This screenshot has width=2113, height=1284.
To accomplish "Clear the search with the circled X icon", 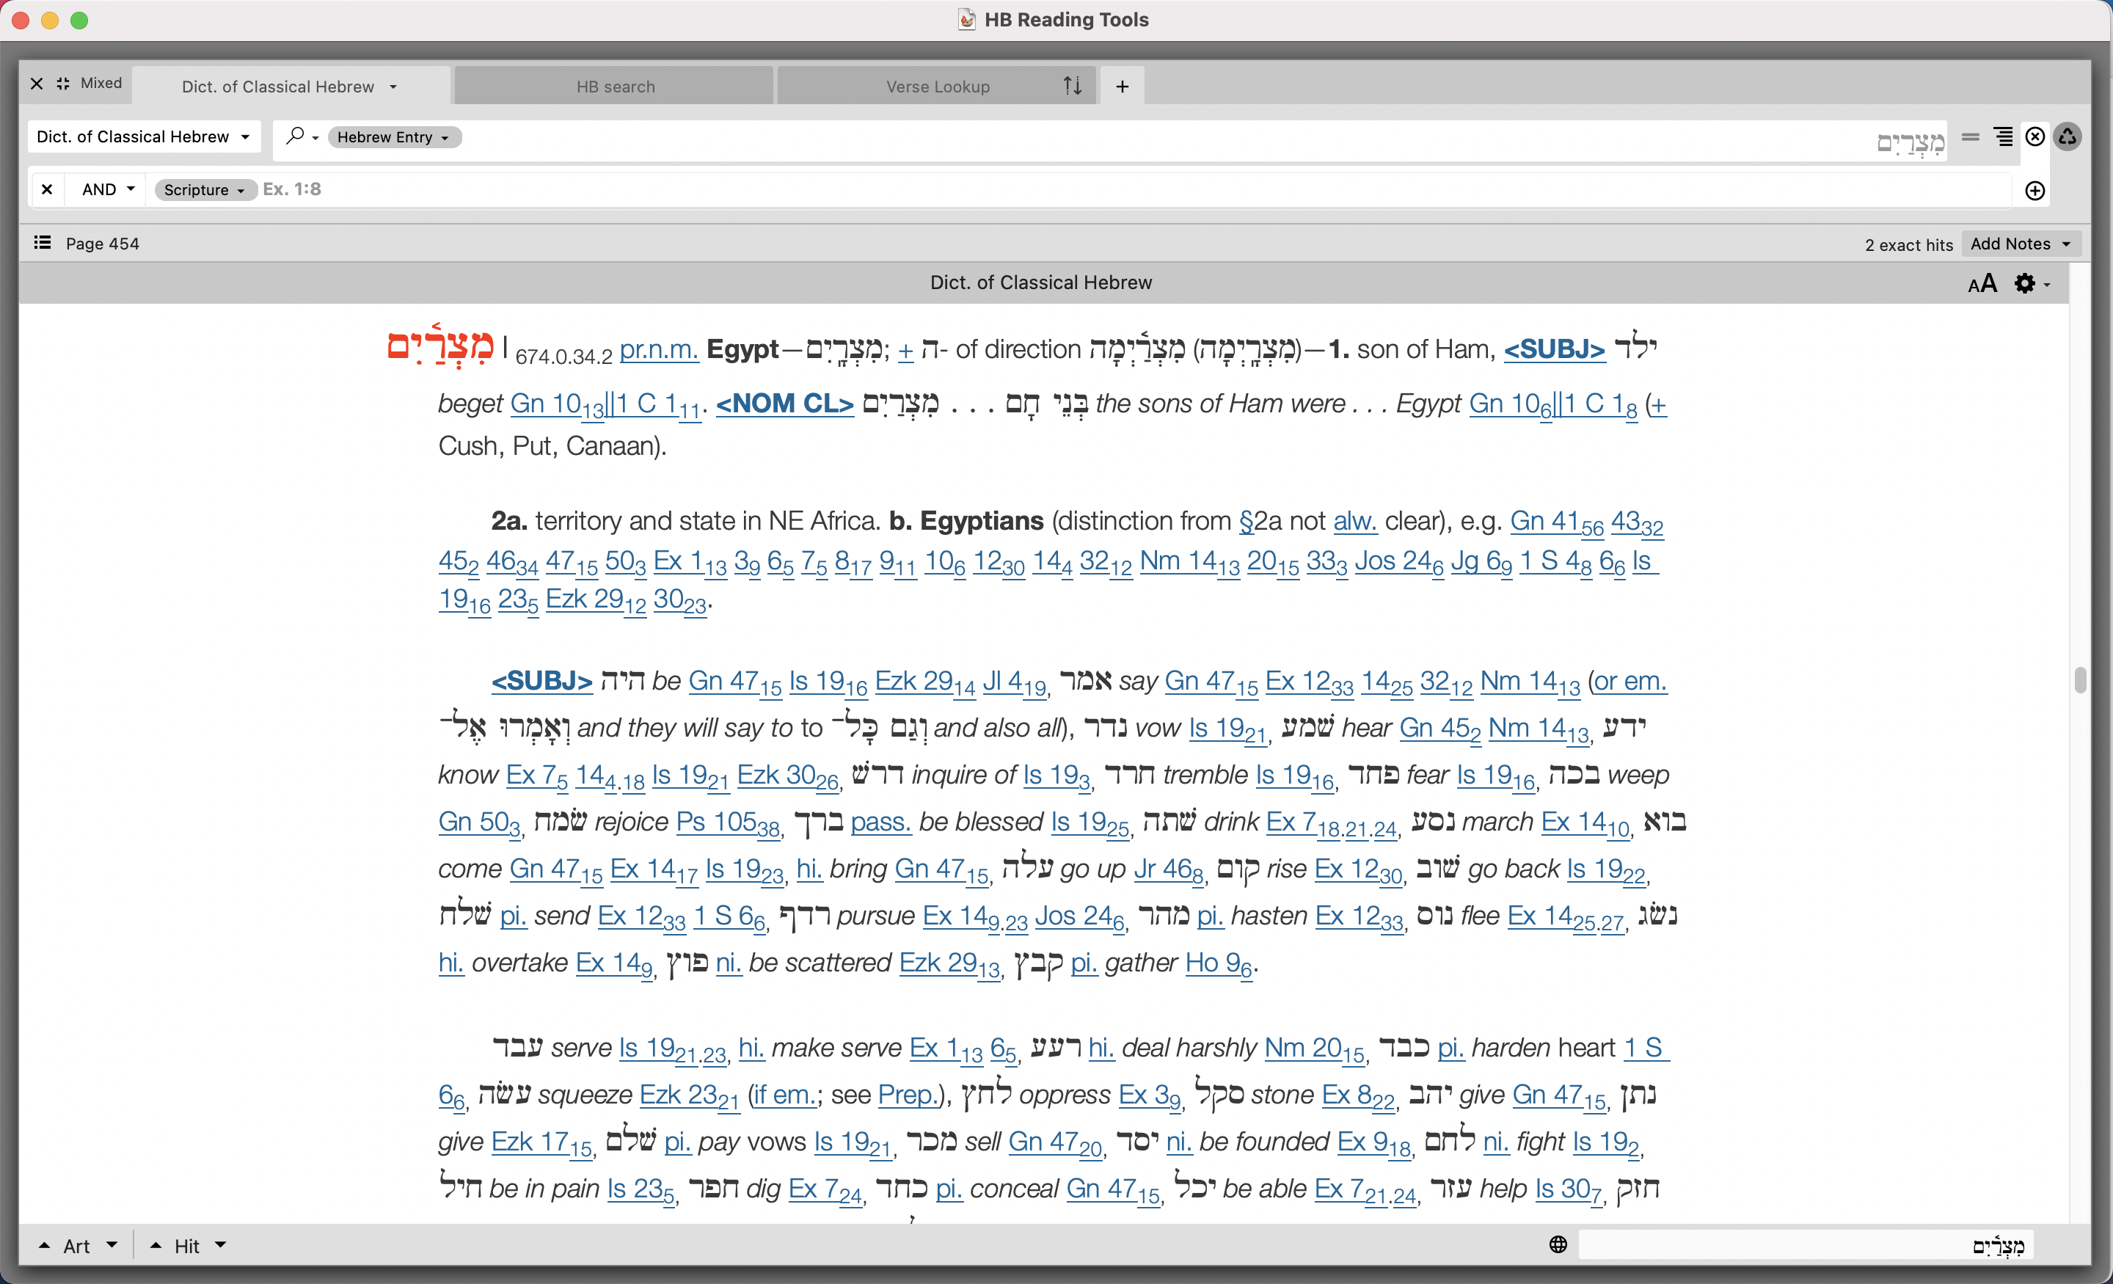I will (2035, 136).
